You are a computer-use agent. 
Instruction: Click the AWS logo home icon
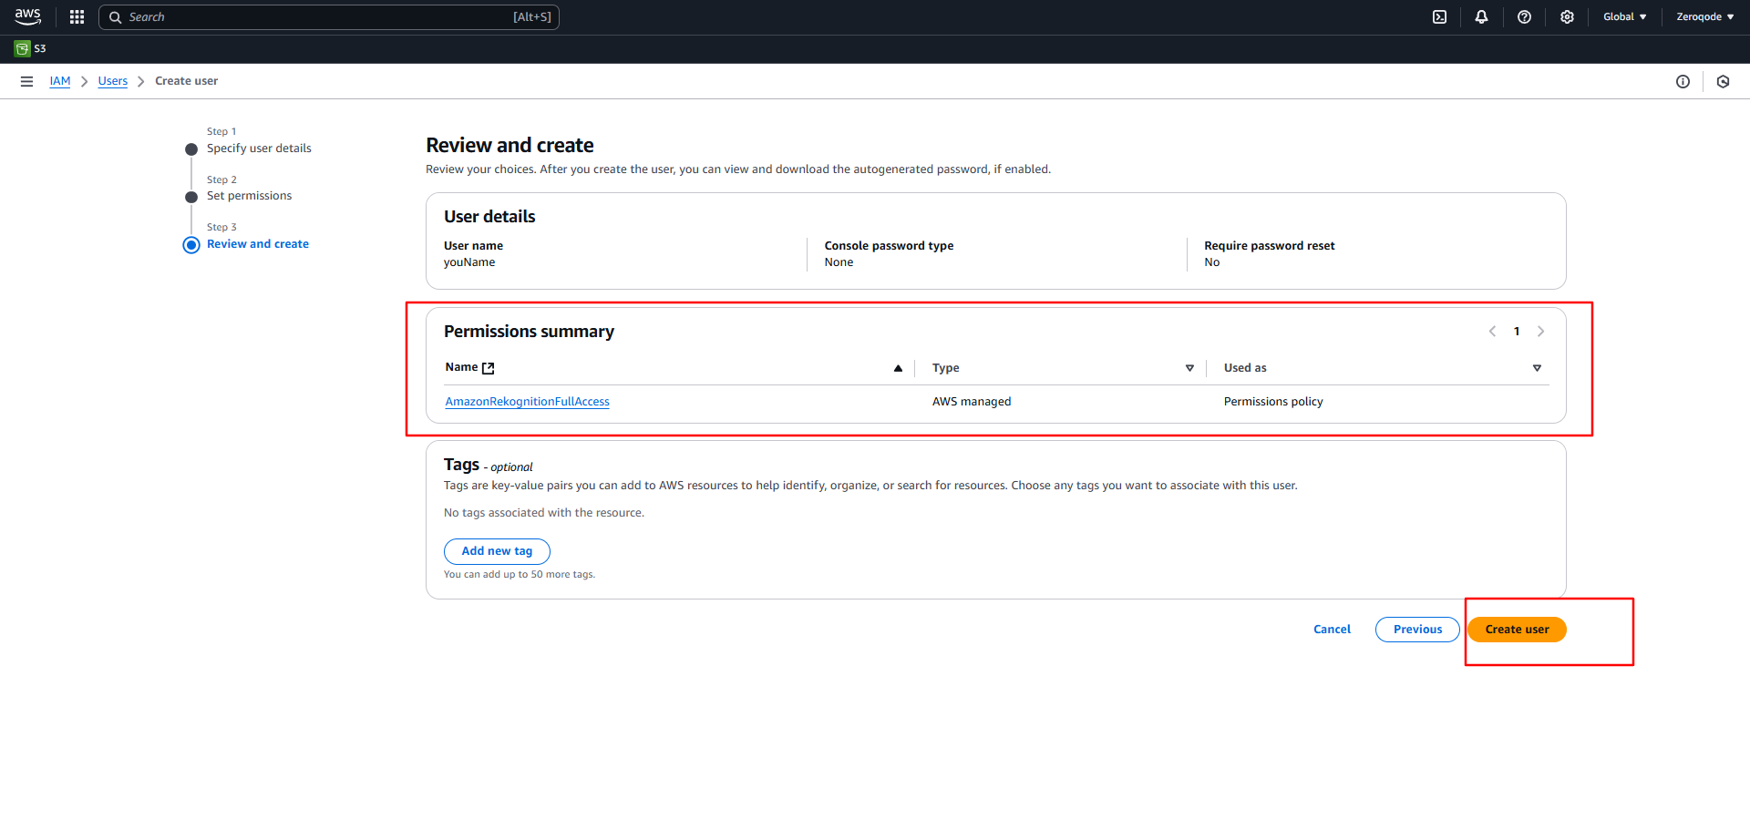[27, 16]
